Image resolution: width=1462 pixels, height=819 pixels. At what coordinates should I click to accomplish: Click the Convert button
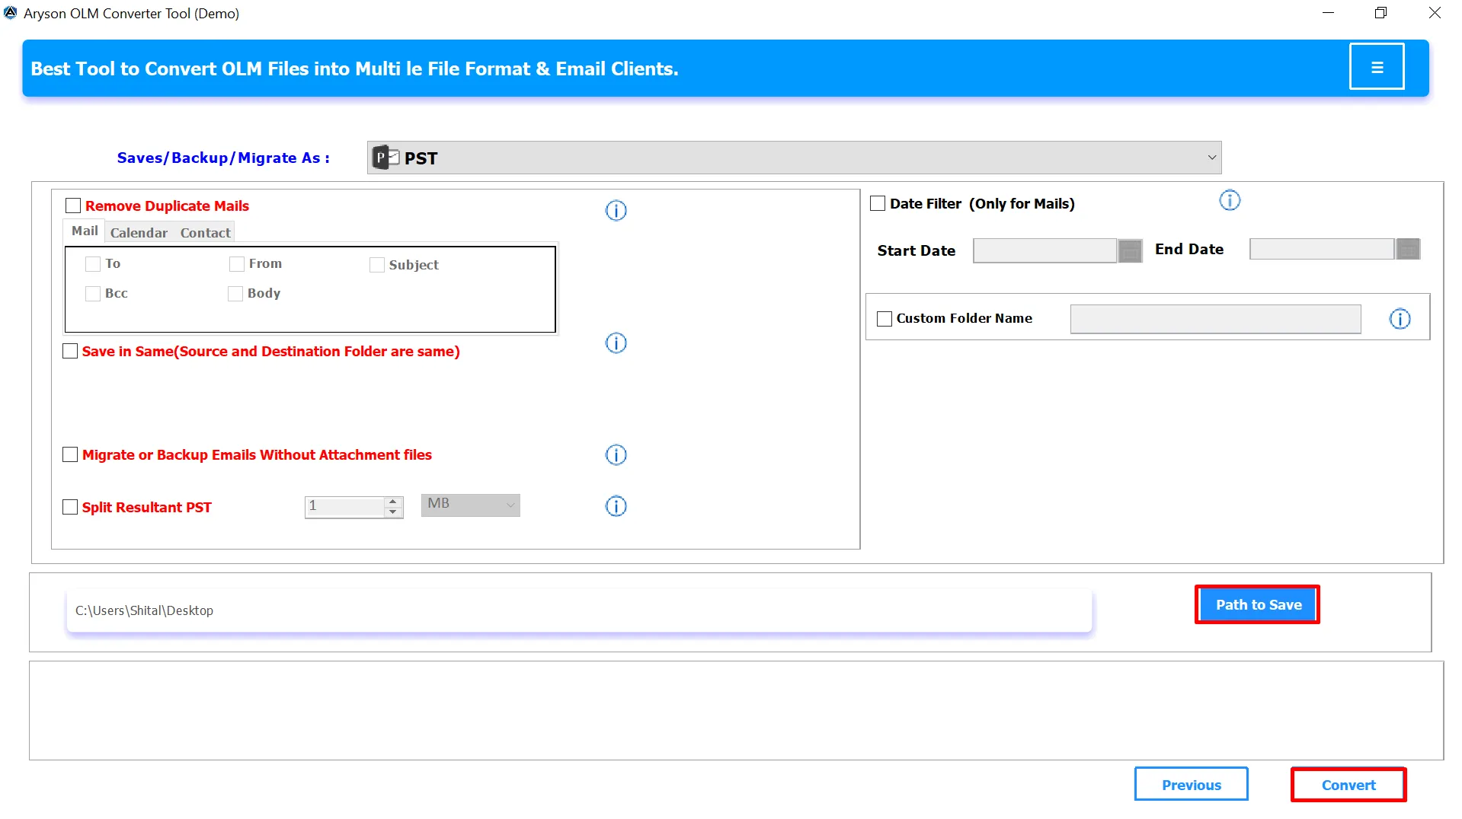pos(1348,785)
